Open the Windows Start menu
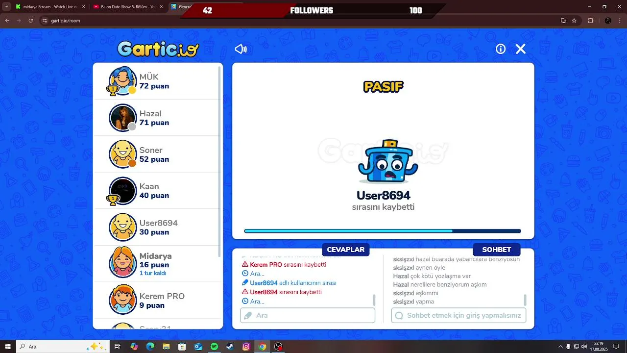Screen dimensions: 627x353 (8, 347)
